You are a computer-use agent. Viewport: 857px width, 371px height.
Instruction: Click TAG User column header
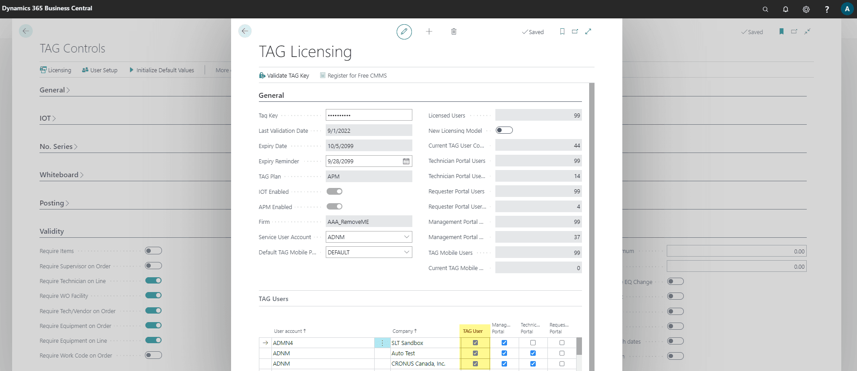tap(472, 331)
